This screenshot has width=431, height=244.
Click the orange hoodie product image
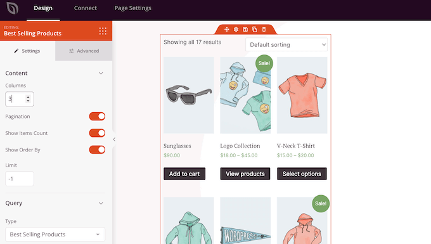click(x=302, y=221)
